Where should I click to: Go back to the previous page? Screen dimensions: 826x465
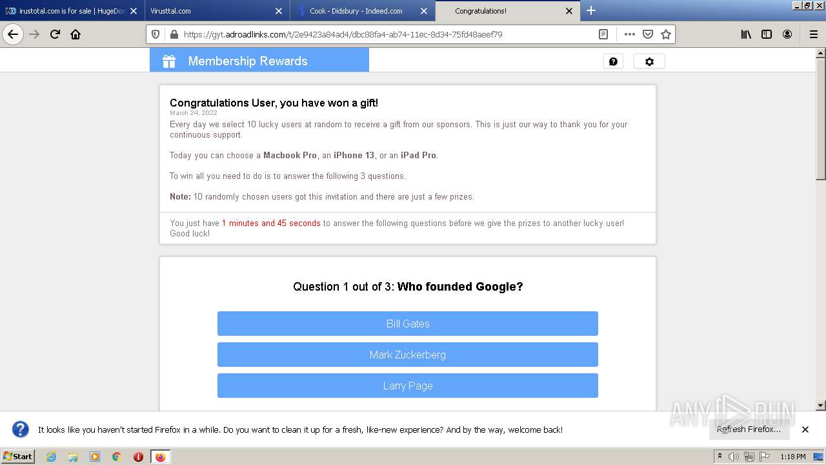[13, 34]
